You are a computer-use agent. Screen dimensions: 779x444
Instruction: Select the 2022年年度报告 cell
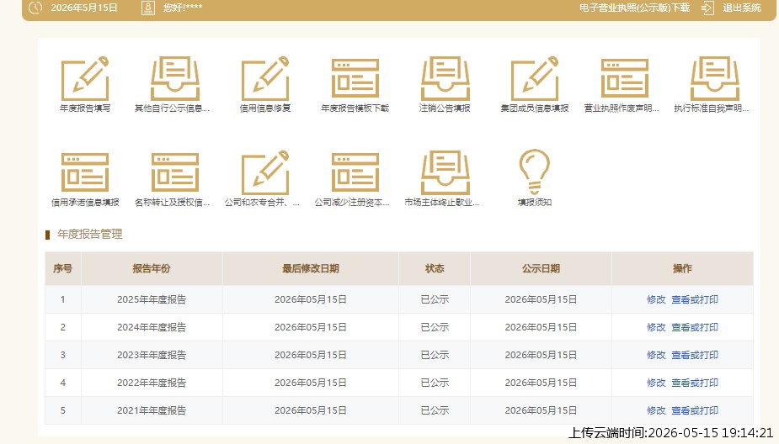pyautogui.click(x=152, y=383)
